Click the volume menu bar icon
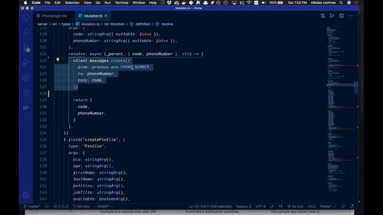383x215 pixels. click(x=264, y=2)
